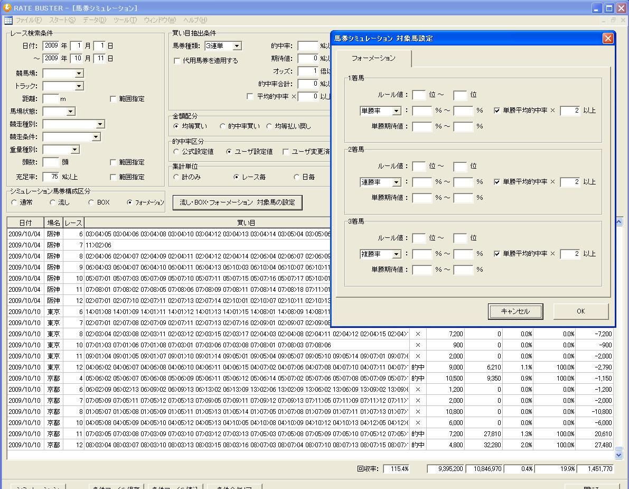
Task: Uncheck 単勝平均的中率 checkbox in 1着馬
Action: pos(497,110)
